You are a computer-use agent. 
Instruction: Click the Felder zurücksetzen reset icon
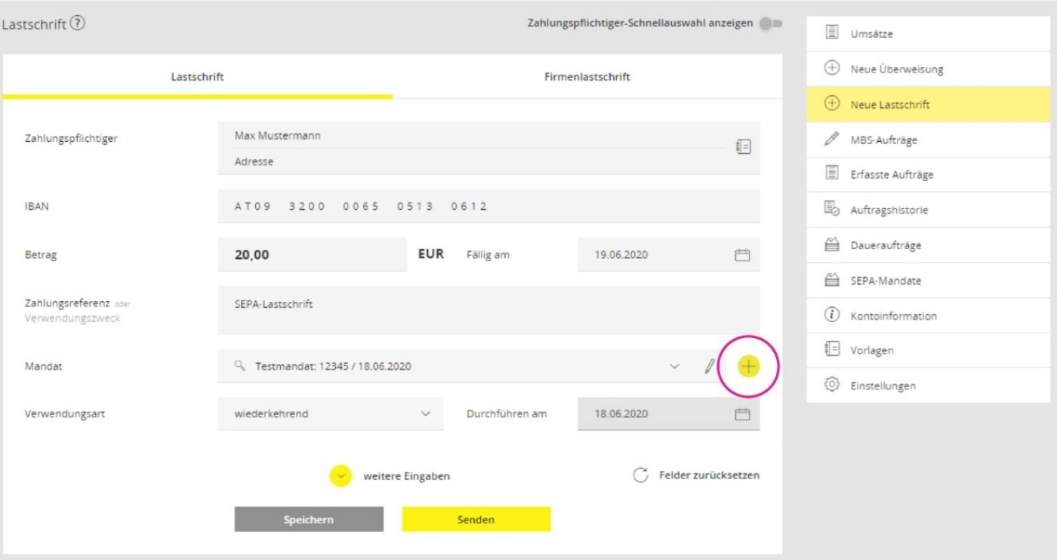(640, 475)
